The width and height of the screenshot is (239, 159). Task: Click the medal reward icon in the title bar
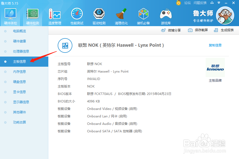pyautogui.click(x=178, y=3)
